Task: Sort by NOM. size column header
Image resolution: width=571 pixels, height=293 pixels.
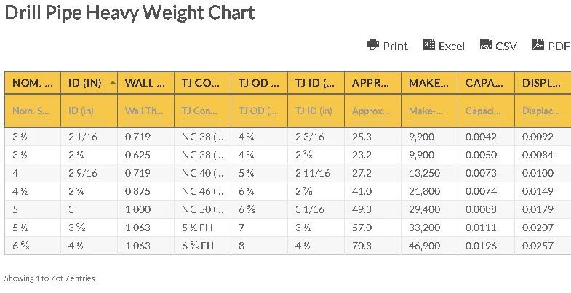Action: tap(33, 83)
